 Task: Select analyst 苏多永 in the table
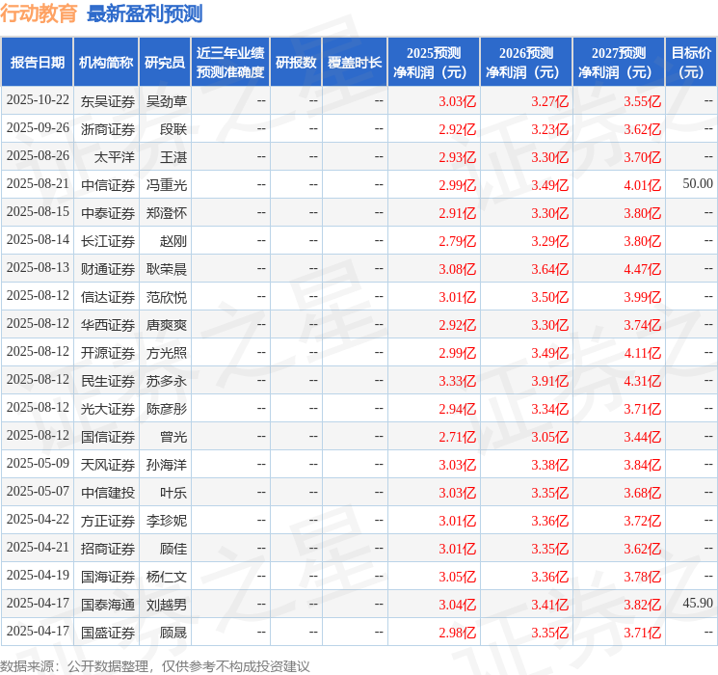[x=167, y=380]
